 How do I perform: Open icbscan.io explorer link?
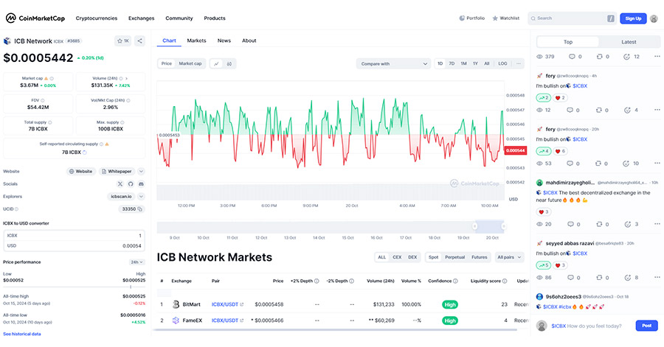pyautogui.click(x=121, y=197)
